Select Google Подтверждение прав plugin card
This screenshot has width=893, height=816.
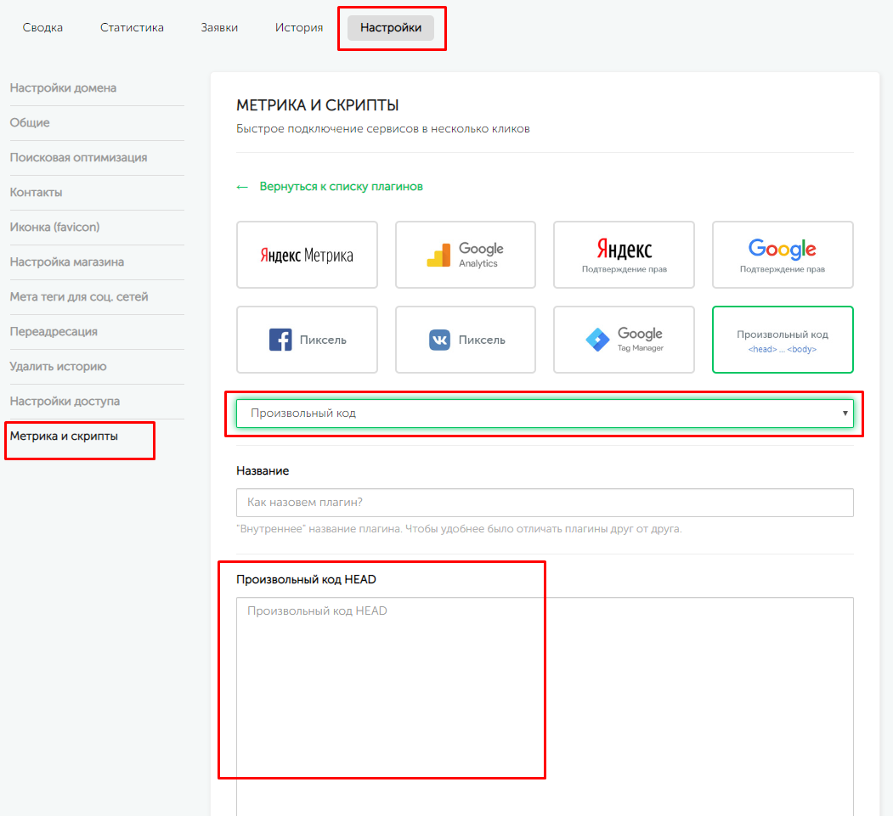[783, 255]
